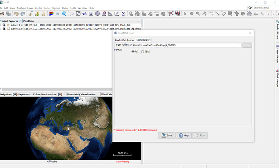Screen dimensions: 279x168
Task: Choose the Draw Rectangle tool
Action: (x=230, y=14)
